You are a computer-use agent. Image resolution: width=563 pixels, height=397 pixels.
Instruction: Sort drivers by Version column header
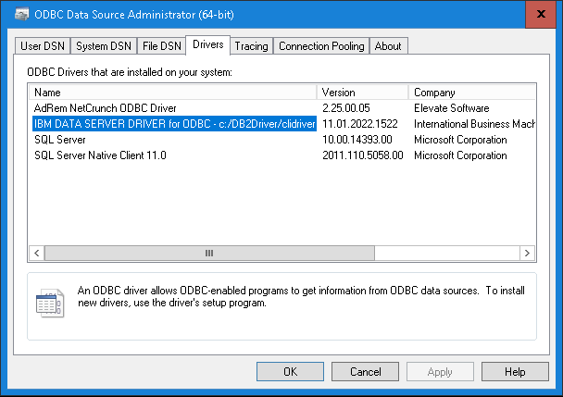[363, 93]
